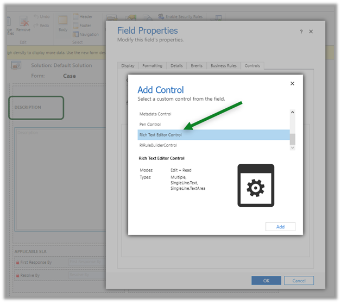341x303 pixels.
Task: Close the Add Control dialog
Action: click(x=292, y=84)
